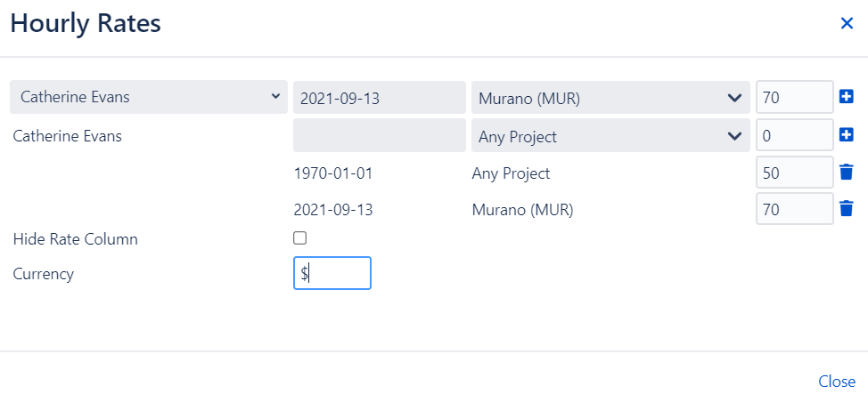Click the Hide Rate Column label
868x402 pixels.
(76, 239)
